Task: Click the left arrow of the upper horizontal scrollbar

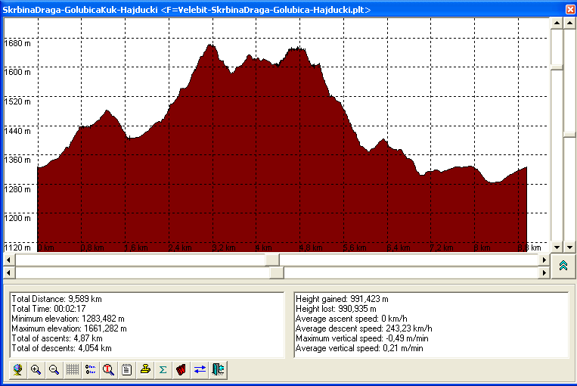Action: click(8, 260)
